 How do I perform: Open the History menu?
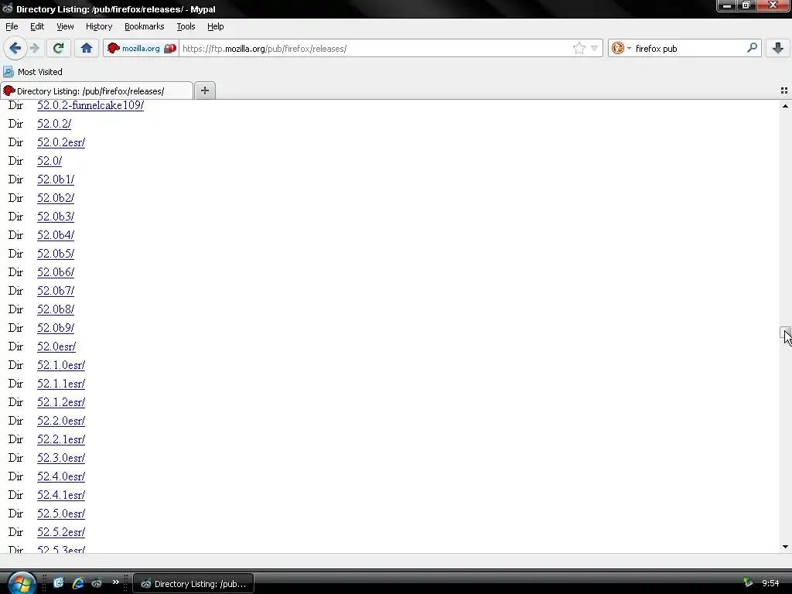coord(98,26)
